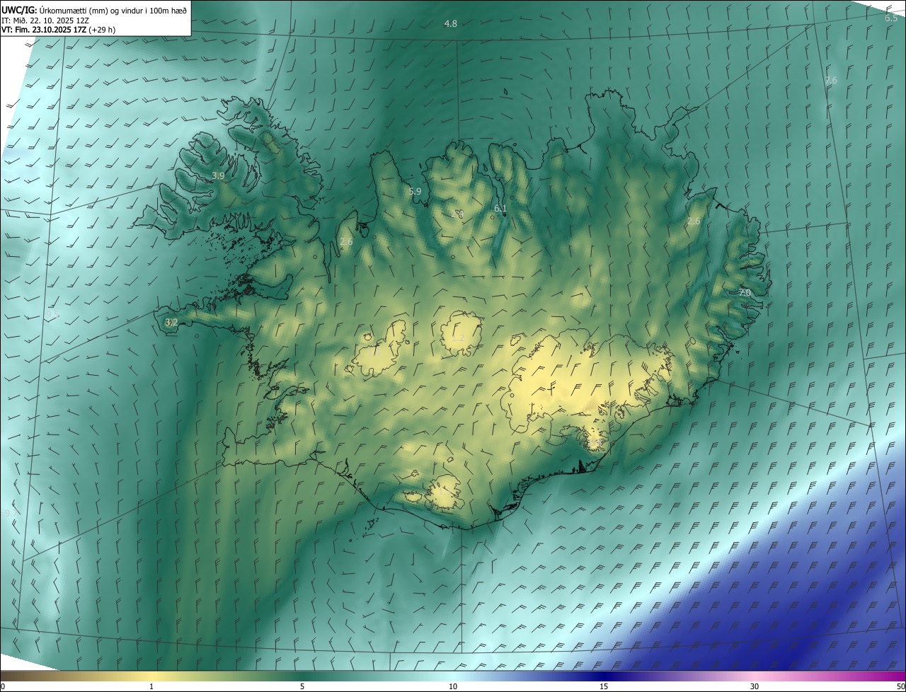Click the 15 tick label on the color scale
This screenshot has height=692, width=906.
[x=604, y=686]
